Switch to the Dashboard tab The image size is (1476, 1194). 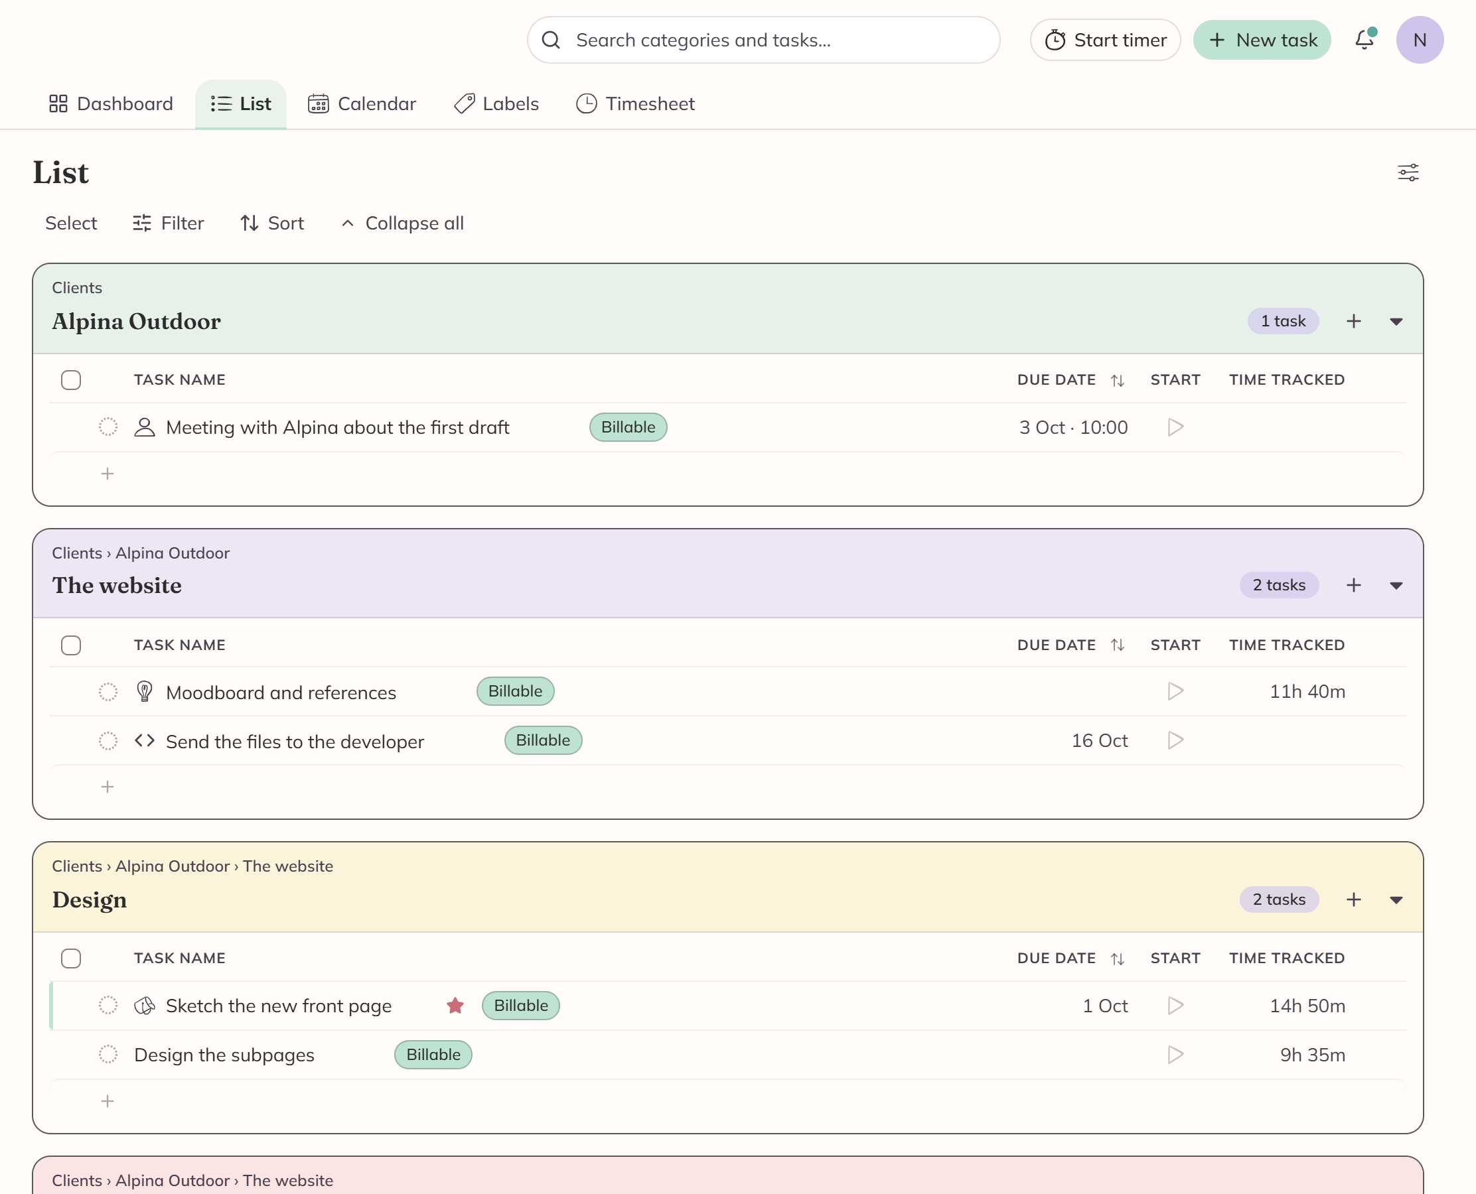point(111,104)
